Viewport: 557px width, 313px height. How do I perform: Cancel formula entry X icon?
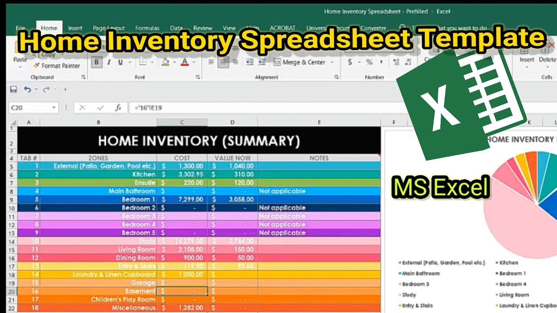pyautogui.click(x=82, y=107)
